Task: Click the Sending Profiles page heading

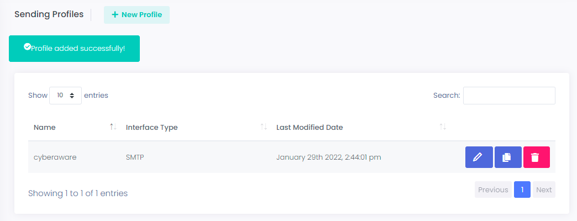Action: coord(49,15)
